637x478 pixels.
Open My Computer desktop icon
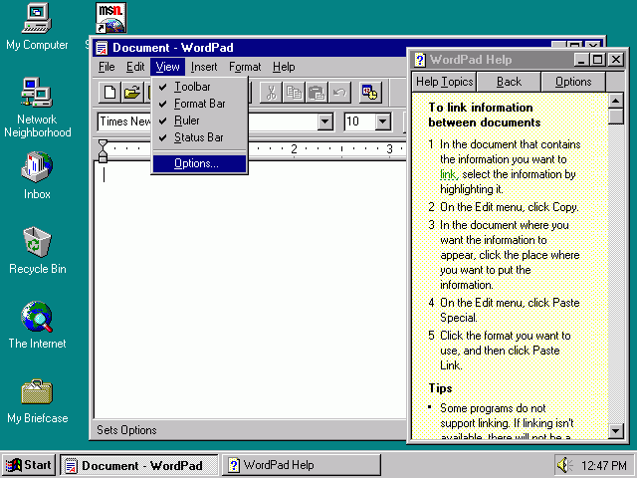[x=37, y=27]
